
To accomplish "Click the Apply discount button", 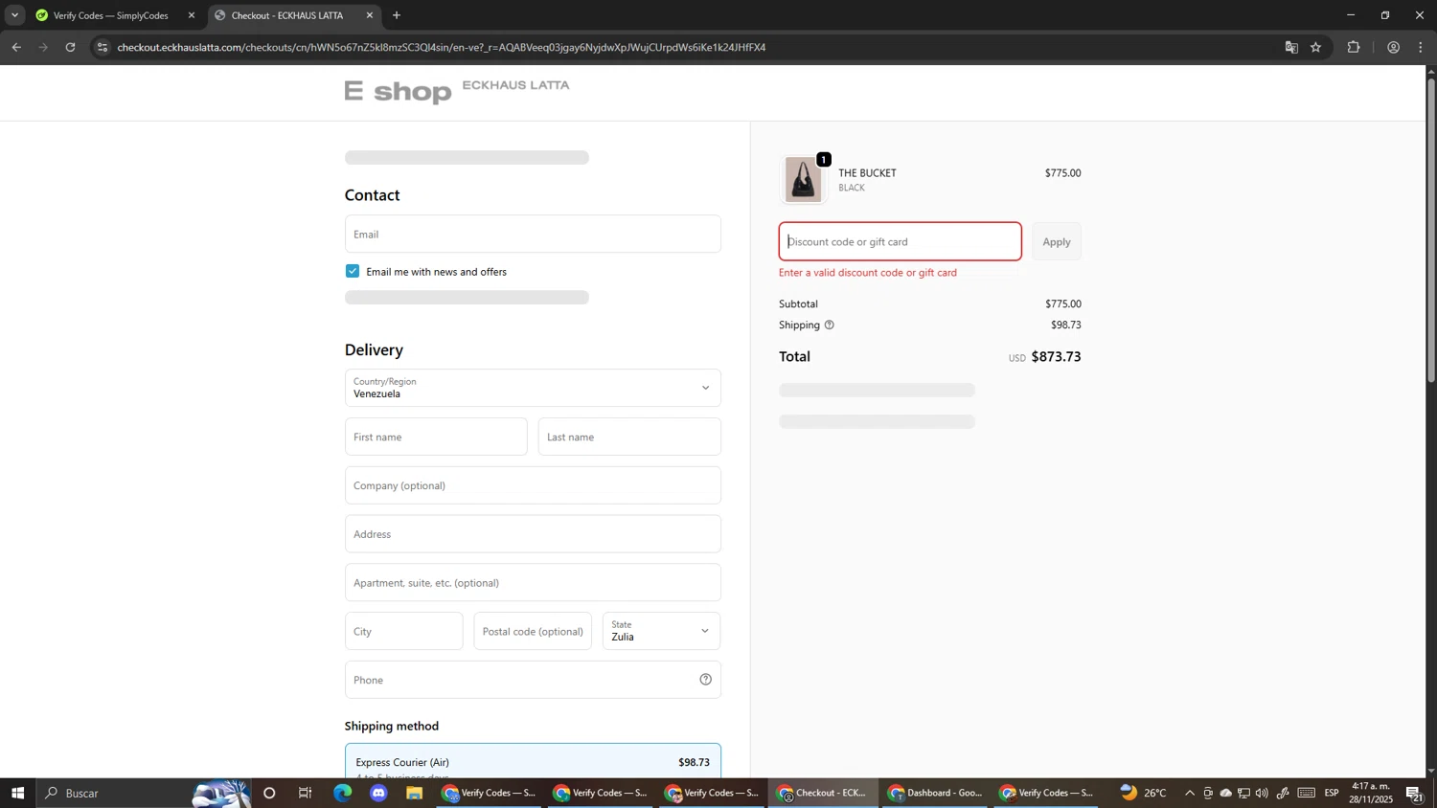I will [1057, 242].
